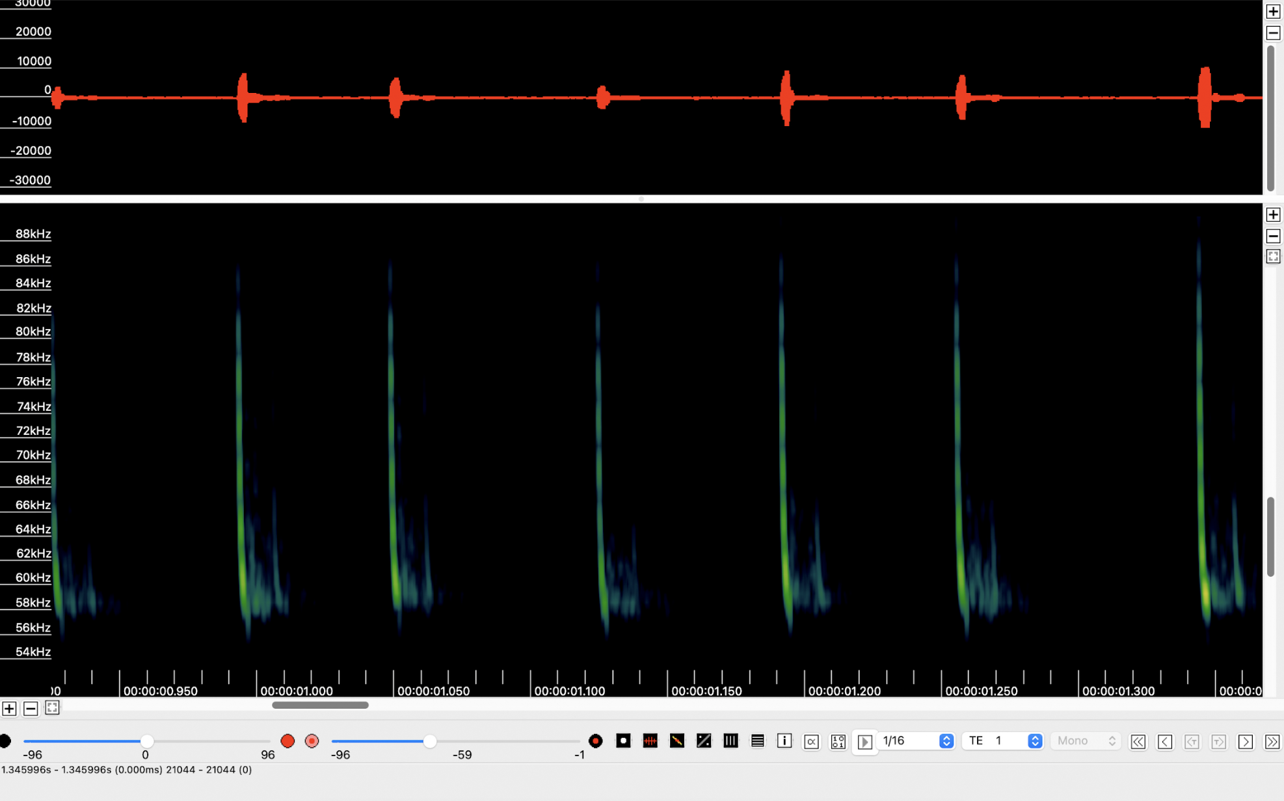This screenshot has height=801, width=1284.
Task: Set the gain slider handle at zero
Action: click(x=146, y=741)
